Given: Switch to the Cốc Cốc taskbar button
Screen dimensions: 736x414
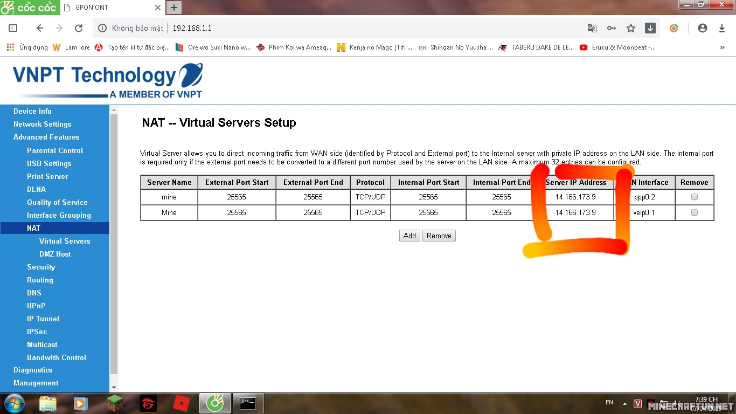Looking at the screenshot, I should pyautogui.click(x=215, y=403).
